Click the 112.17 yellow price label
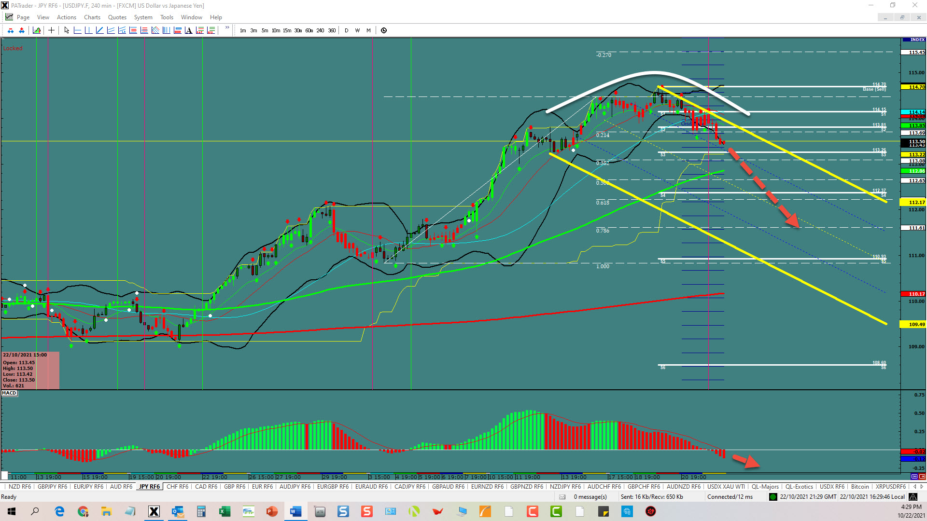Viewport: 927px width, 521px height. [x=913, y=203]
